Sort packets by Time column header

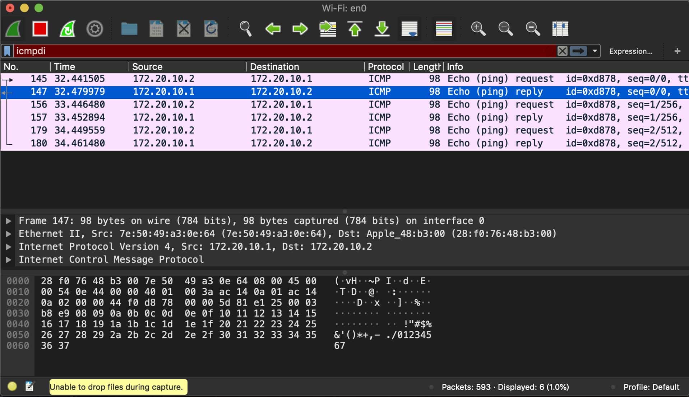[65, 67]
